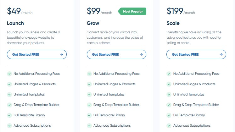Click the arrow icon on Scale plan button
The height and width of the screenshot is (132, 235).
click(221, 54)
